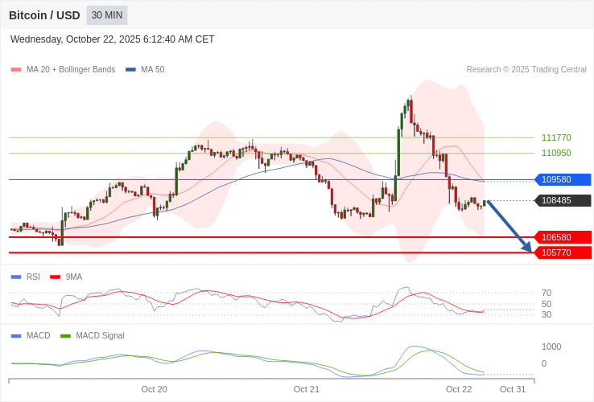Click the MACD 0 axis value

(x=544, y=363)
